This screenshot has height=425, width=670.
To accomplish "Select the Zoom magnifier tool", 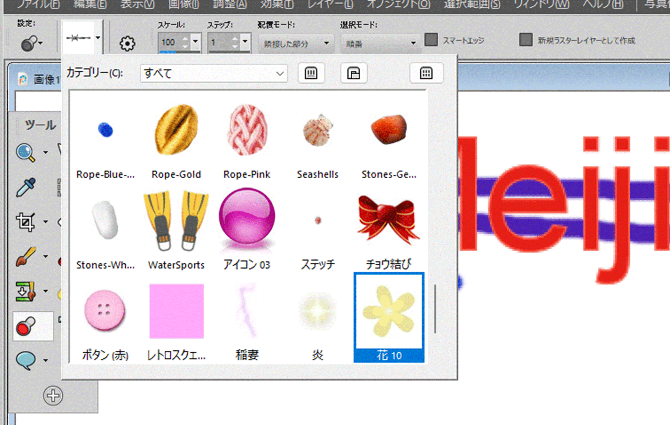I will (x=26, y=152).
